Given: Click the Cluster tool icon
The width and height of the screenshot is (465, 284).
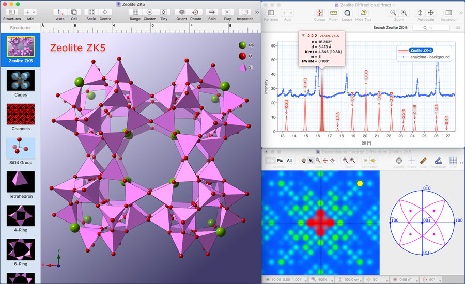Looking at the screenshot, I should pyautogui.click(x=149, y=12).
